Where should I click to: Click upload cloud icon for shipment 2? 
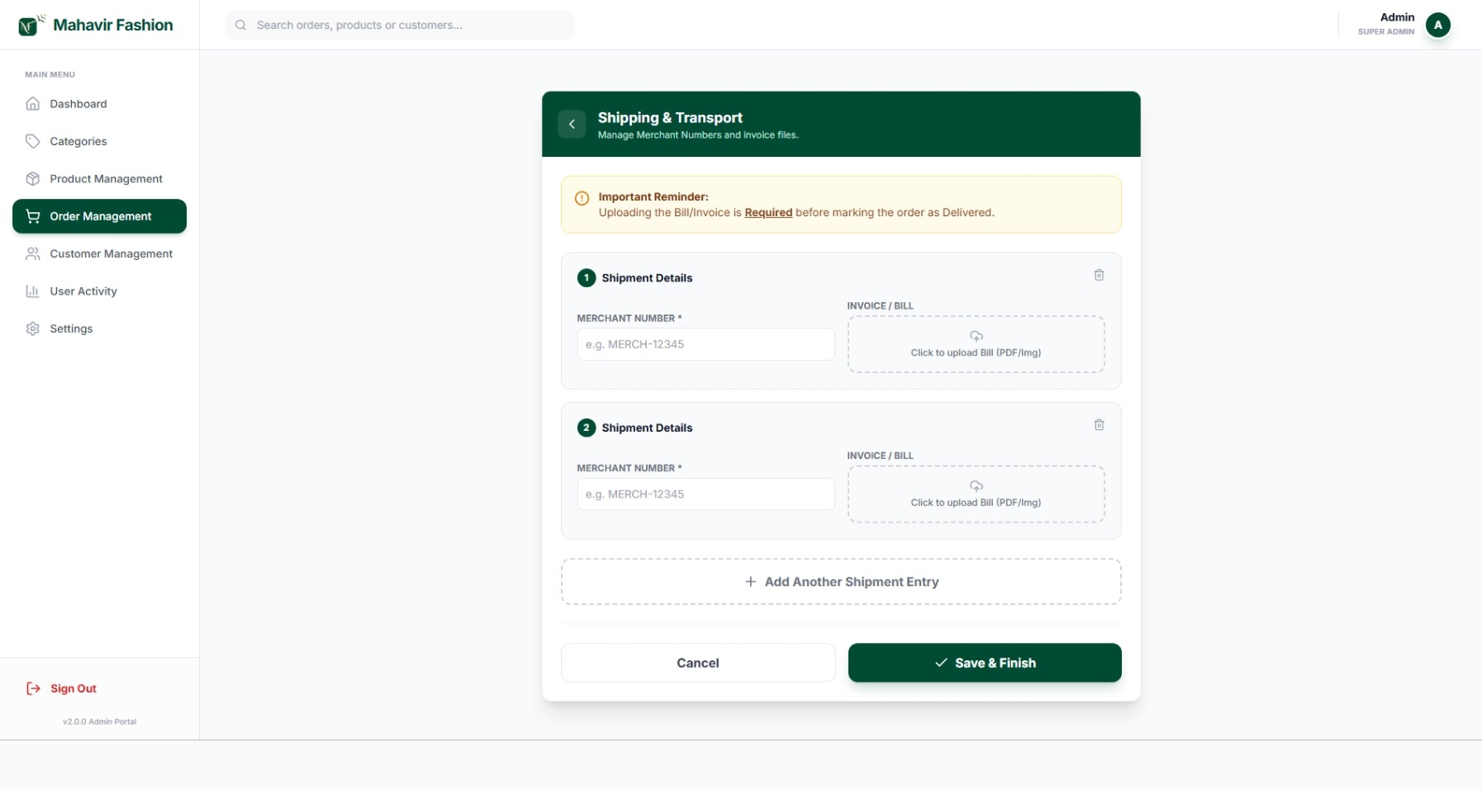pyautogui.click(x=976, y=486)
